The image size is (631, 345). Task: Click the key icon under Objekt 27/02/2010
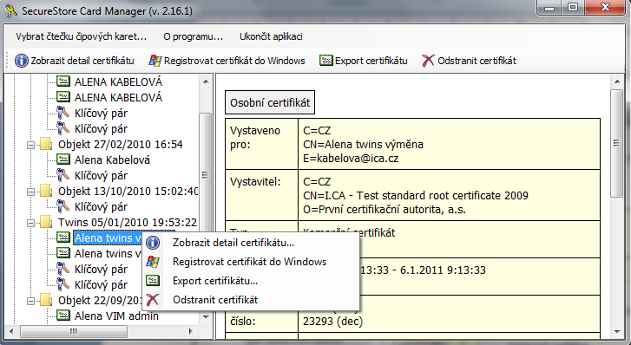62,175
